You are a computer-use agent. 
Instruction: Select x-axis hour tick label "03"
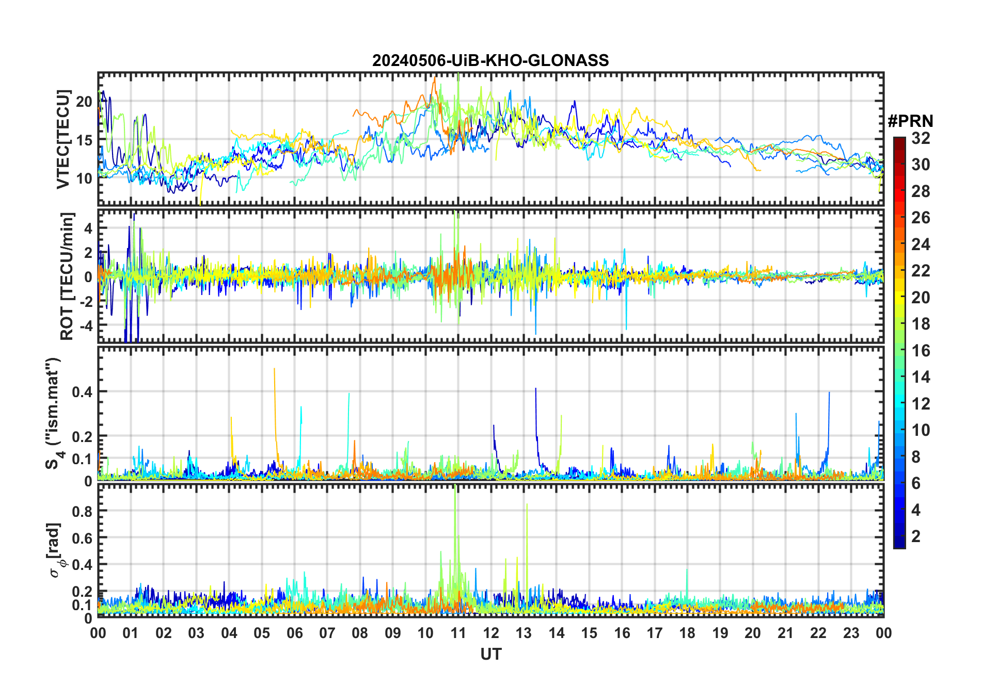click(x=196, y=633)
